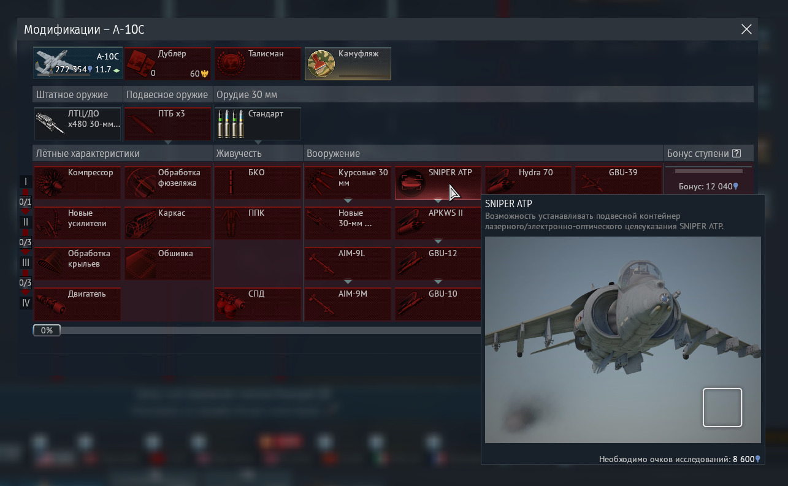Click the A-10C aircraft card button
The height and width of the screenshot is (486, 788).
coord(78,64)
